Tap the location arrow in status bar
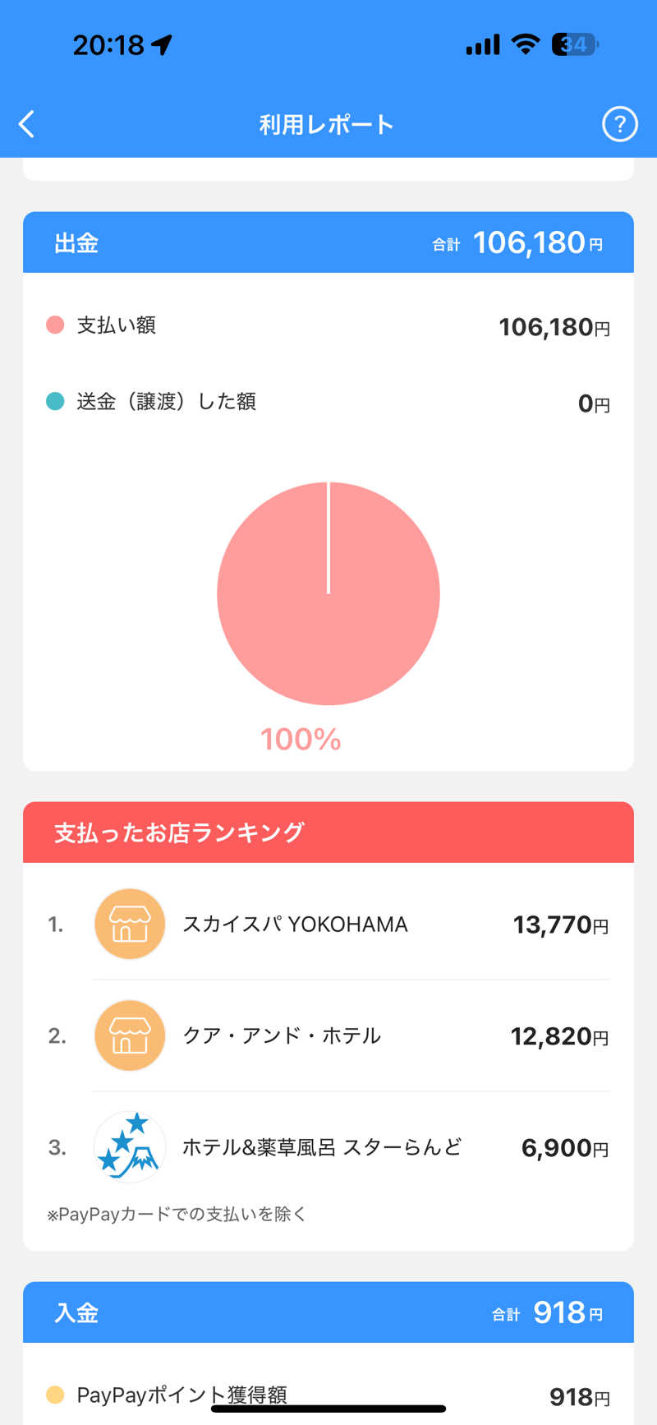The height and width of the screenshot is (1425, 657). coord(162,44)
